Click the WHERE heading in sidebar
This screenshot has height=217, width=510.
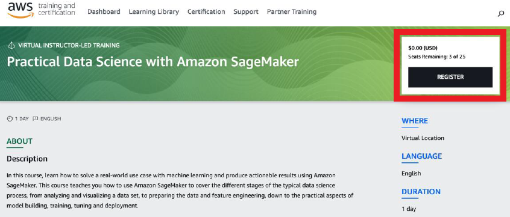point(415,121)
